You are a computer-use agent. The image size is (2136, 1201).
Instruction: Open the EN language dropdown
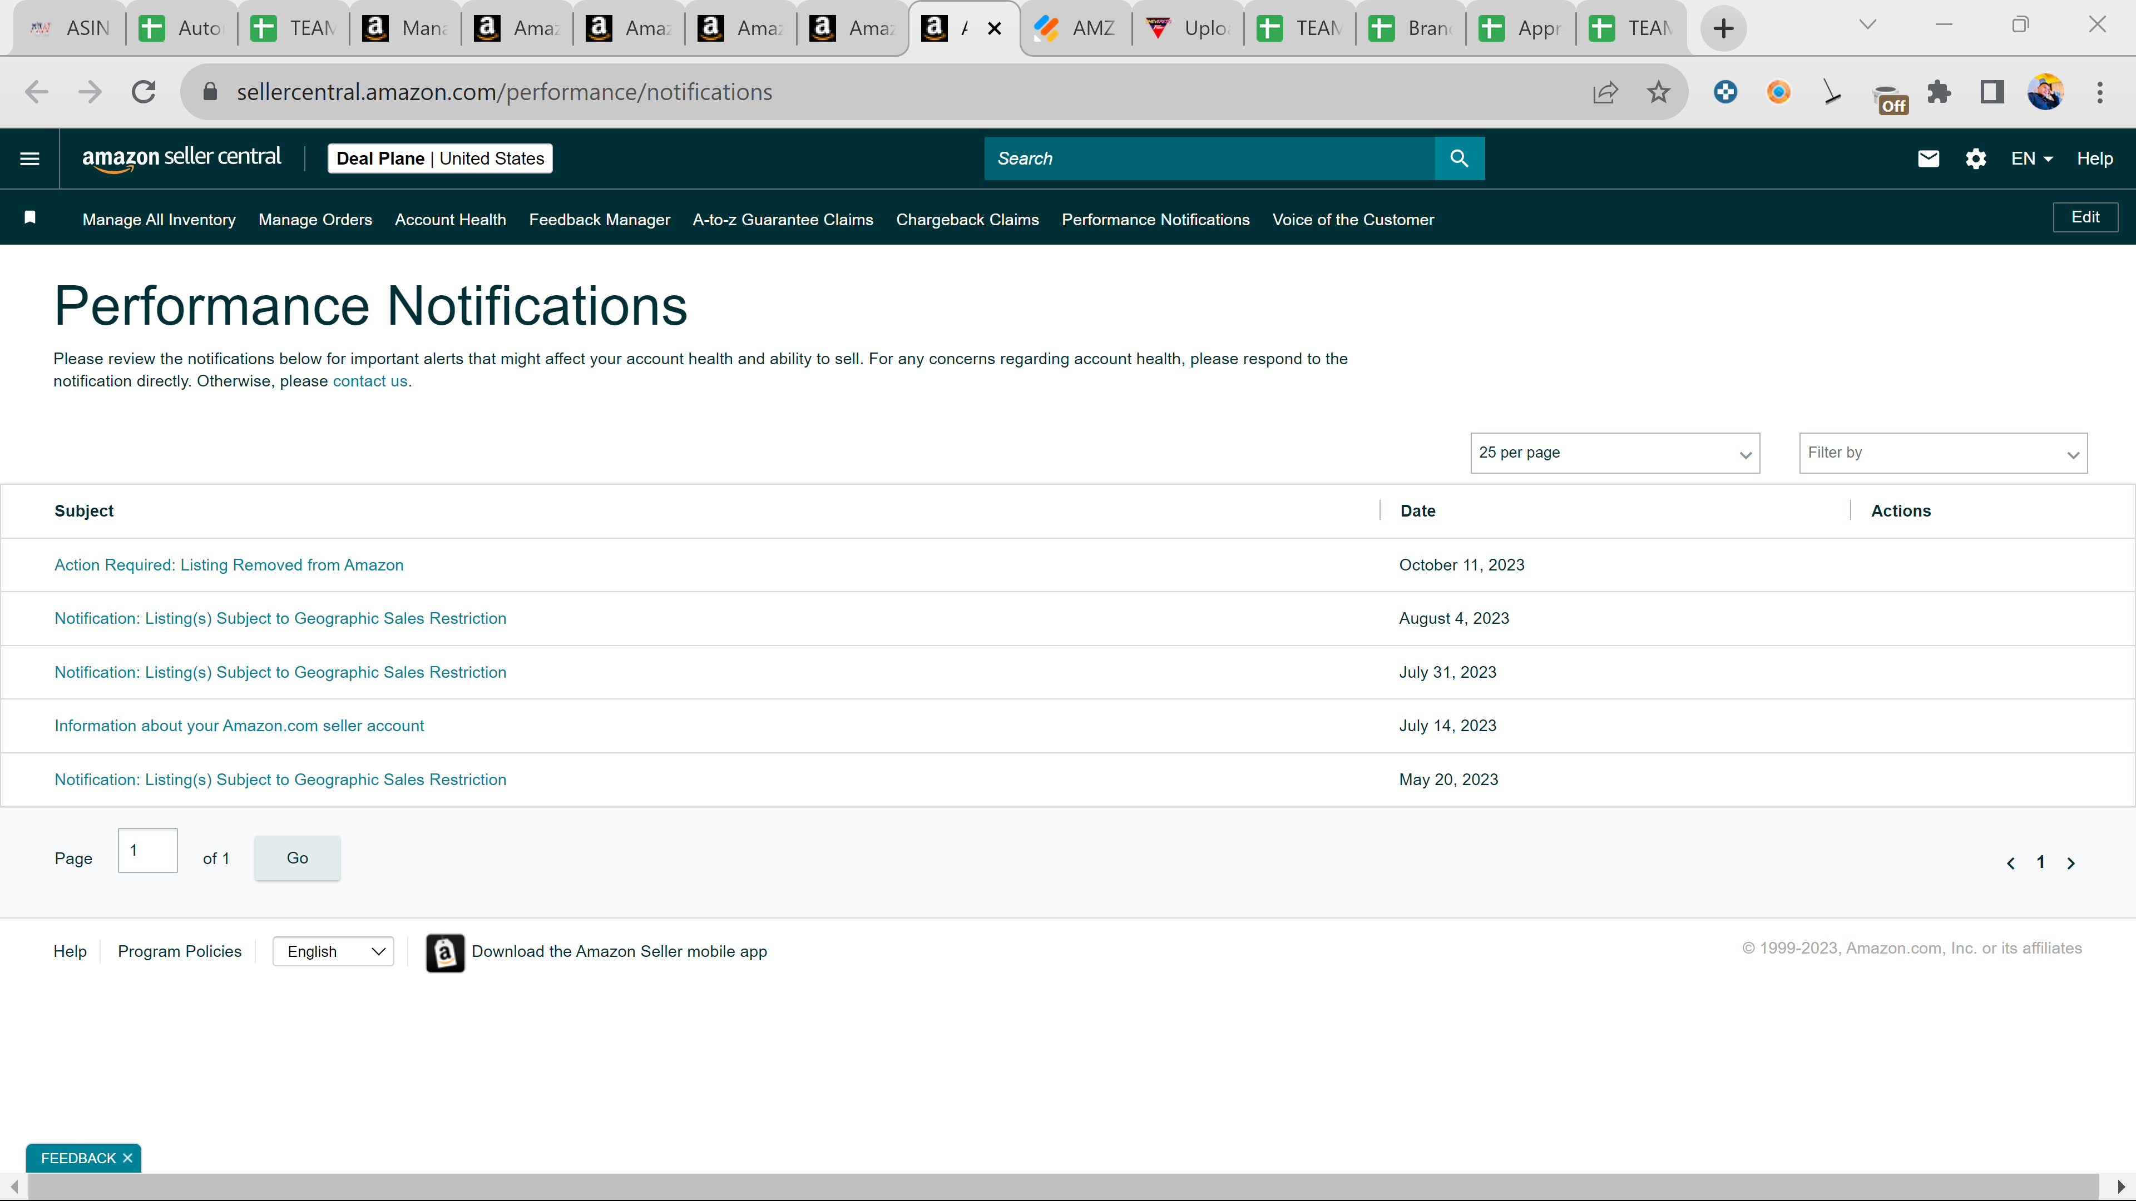tap(2031, 158)
